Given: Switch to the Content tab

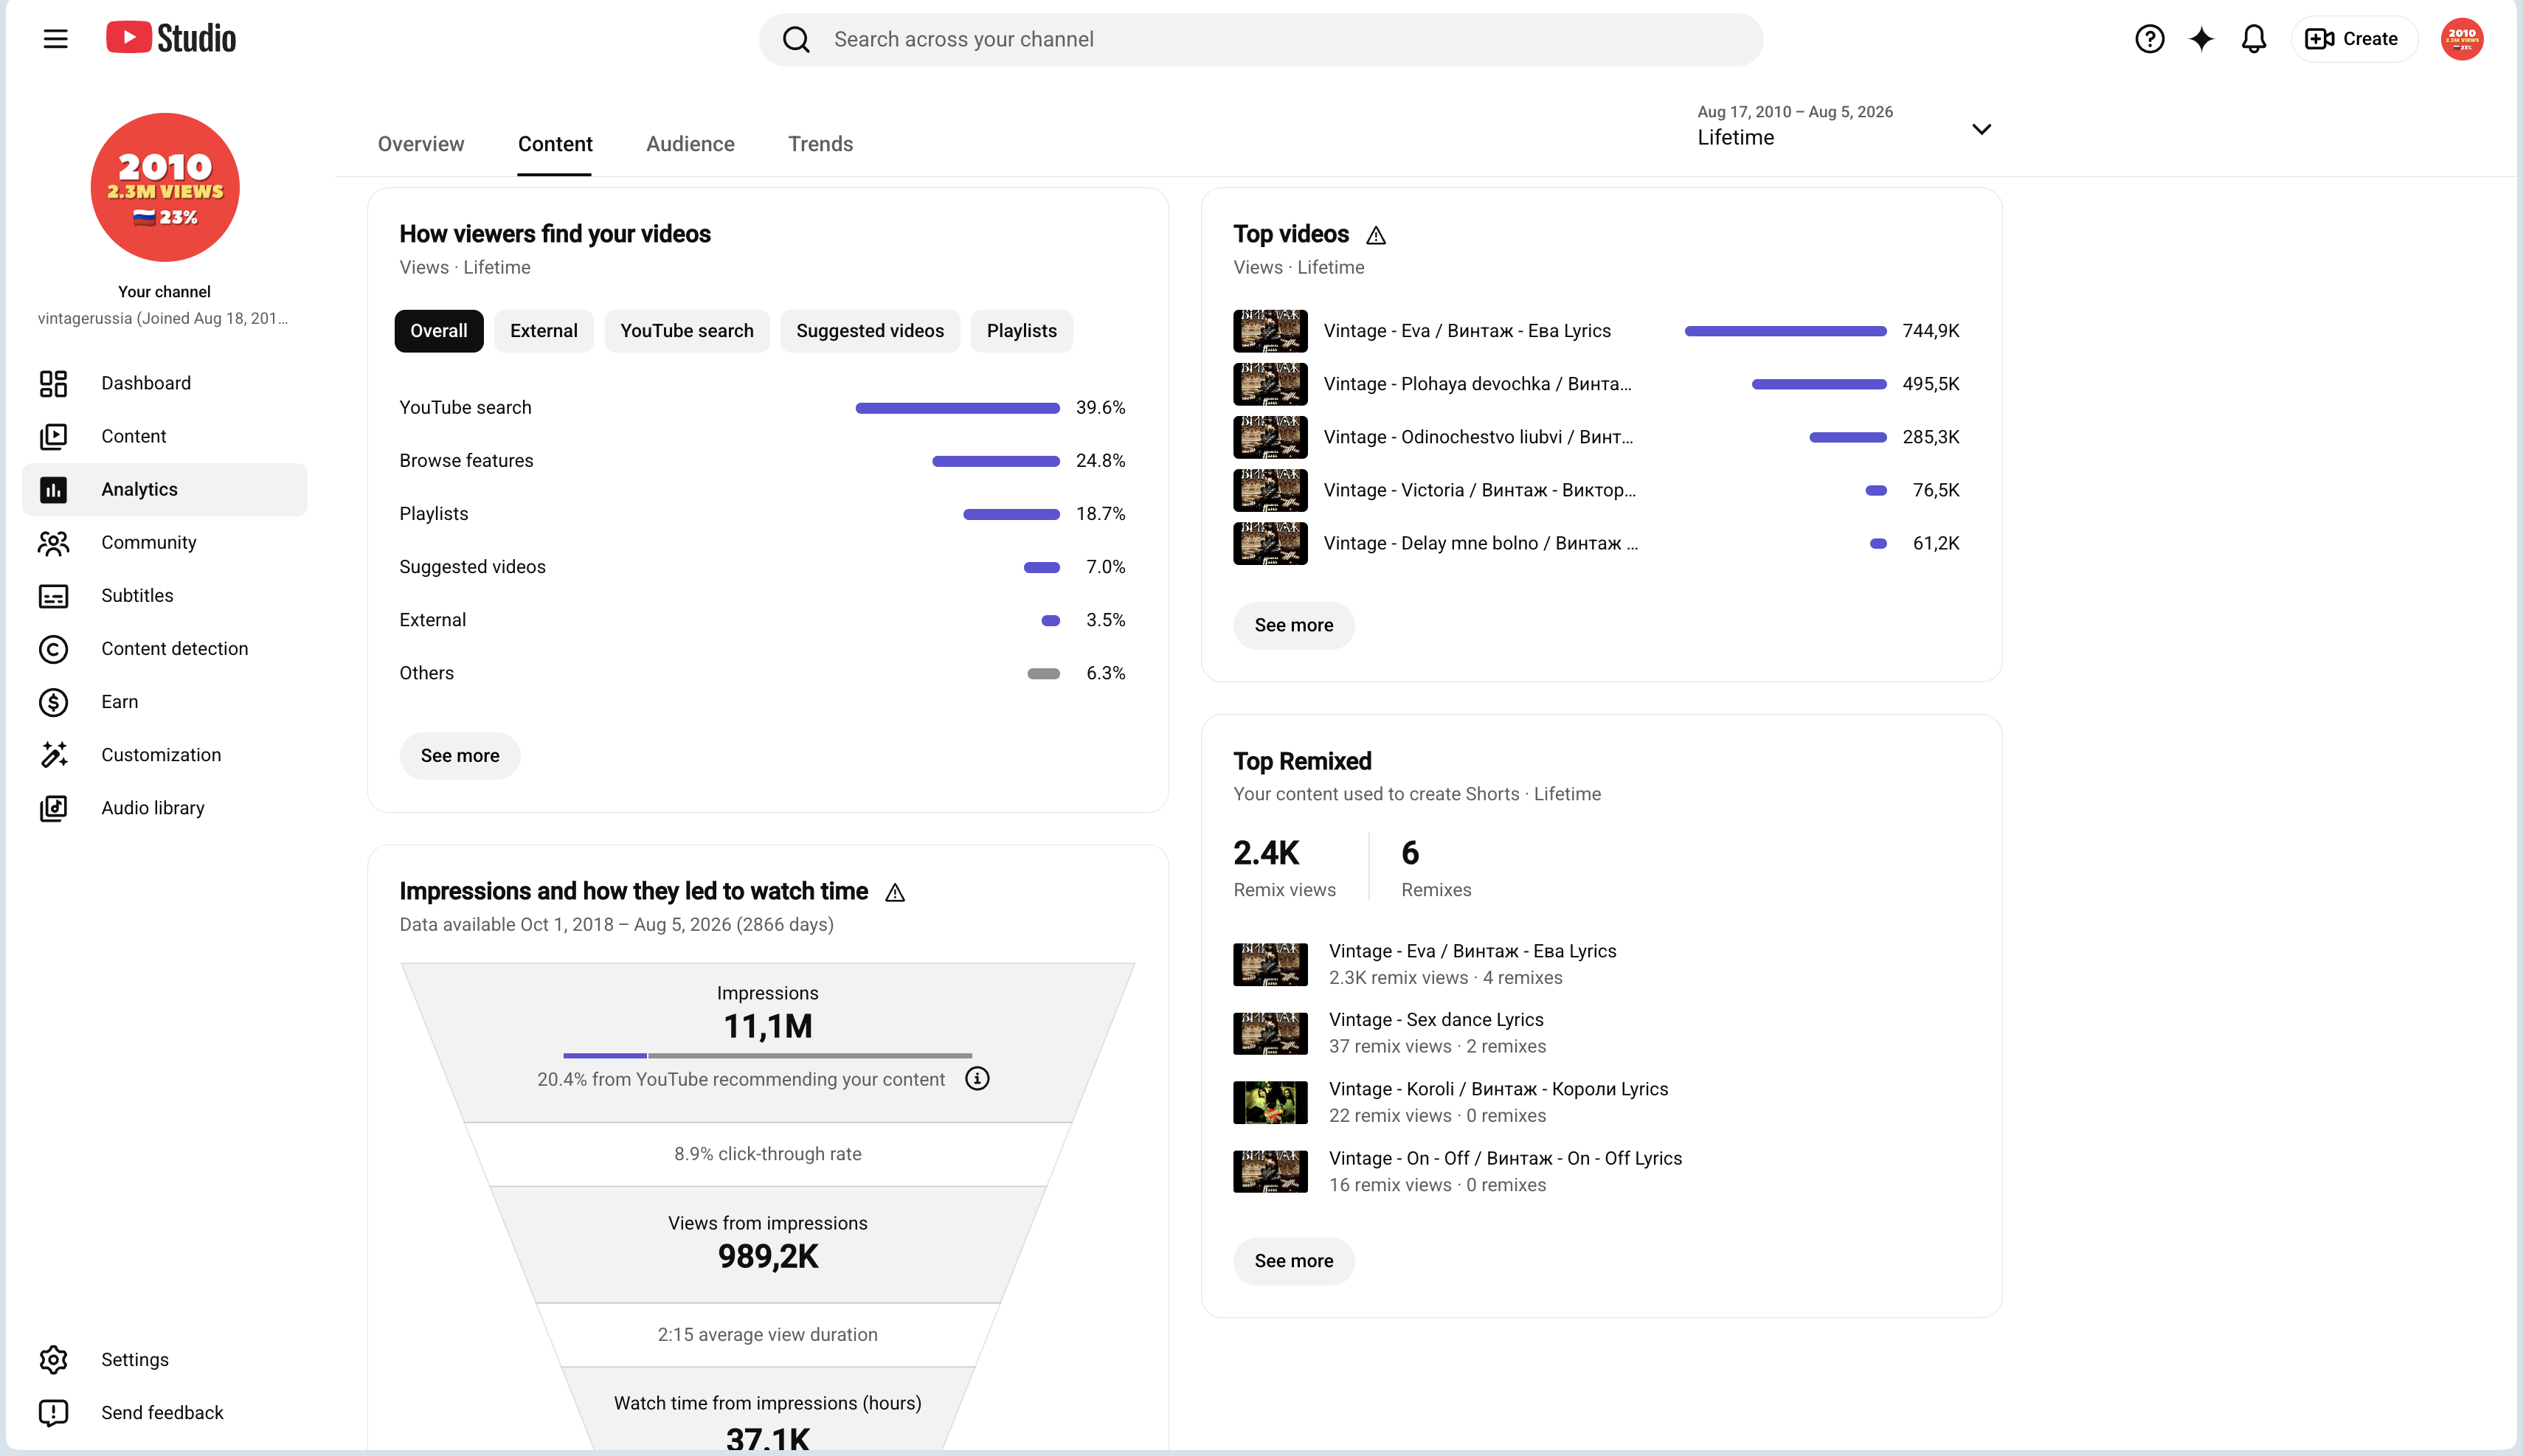Looking at the screenshot, I should [x=555, y=144].
